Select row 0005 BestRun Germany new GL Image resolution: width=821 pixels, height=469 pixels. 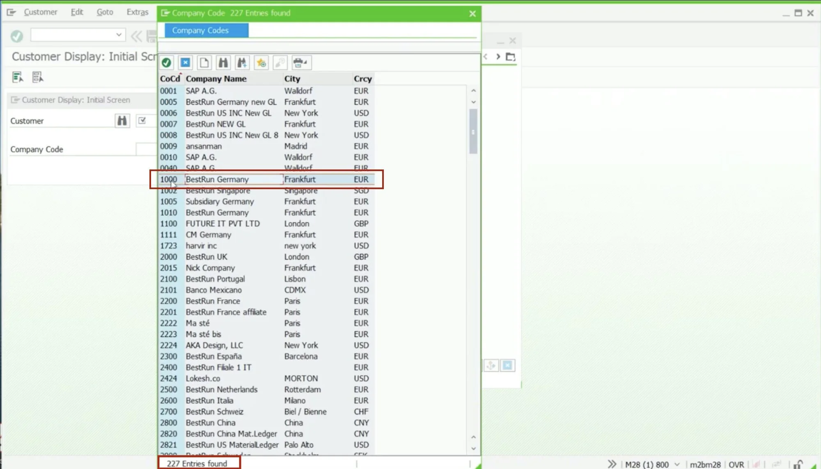click(266, 102)
